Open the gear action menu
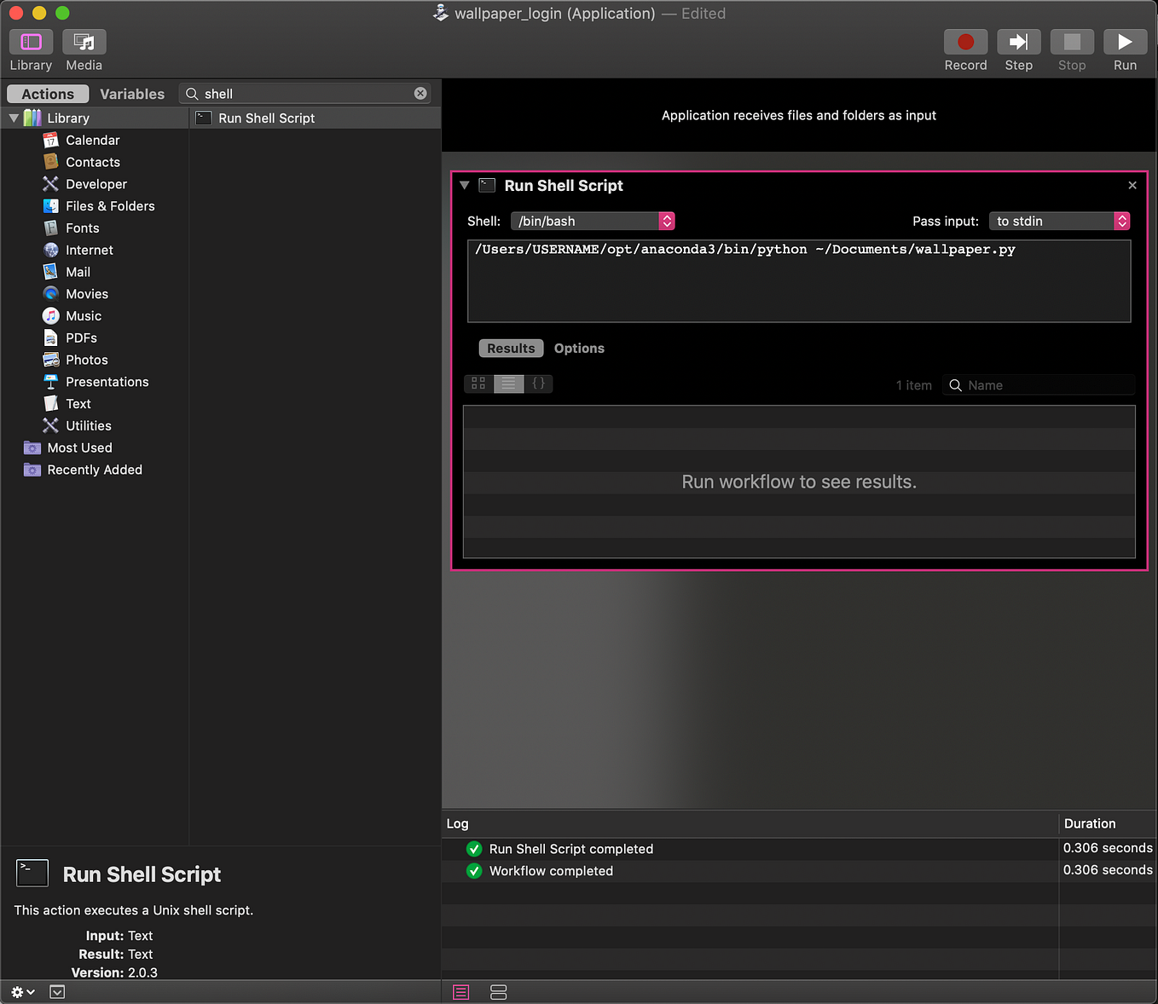The image size is (1158, 1004). pyautogui.click(x=23, y=992)
